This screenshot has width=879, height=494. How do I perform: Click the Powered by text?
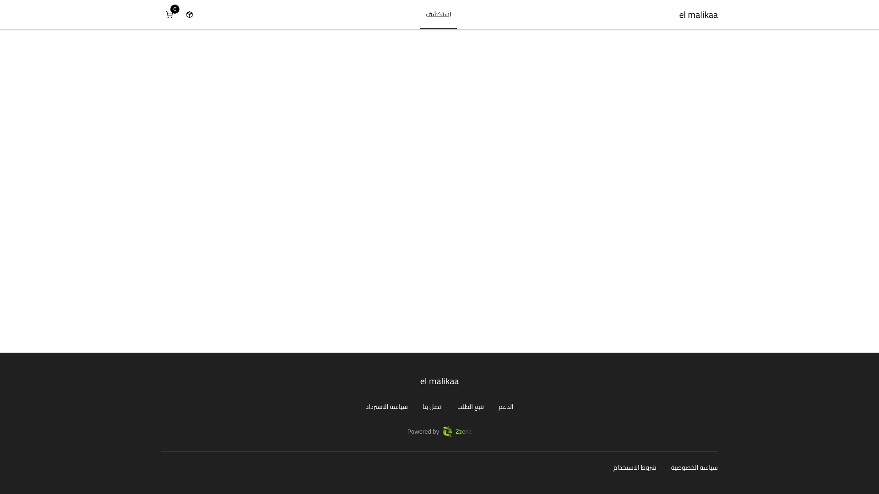423,432
